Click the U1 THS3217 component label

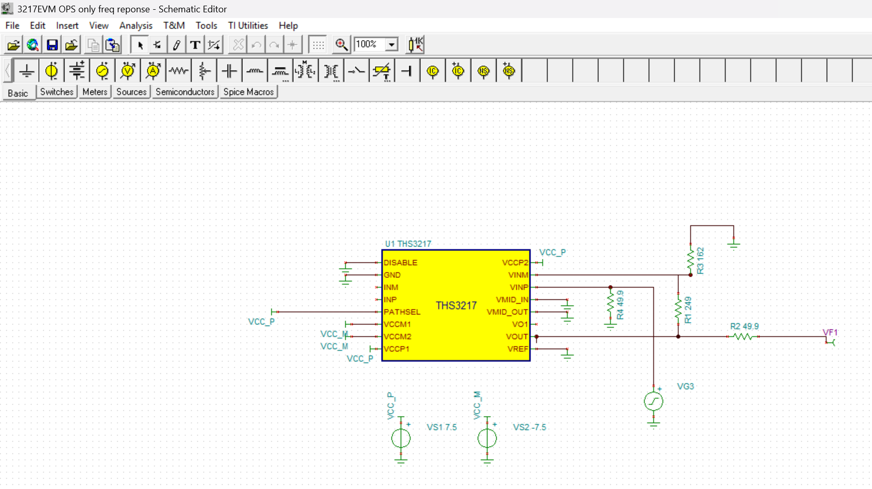(408, 243)
